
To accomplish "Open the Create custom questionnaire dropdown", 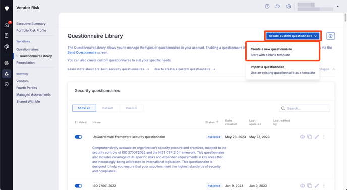I will (x=293, y=36).
